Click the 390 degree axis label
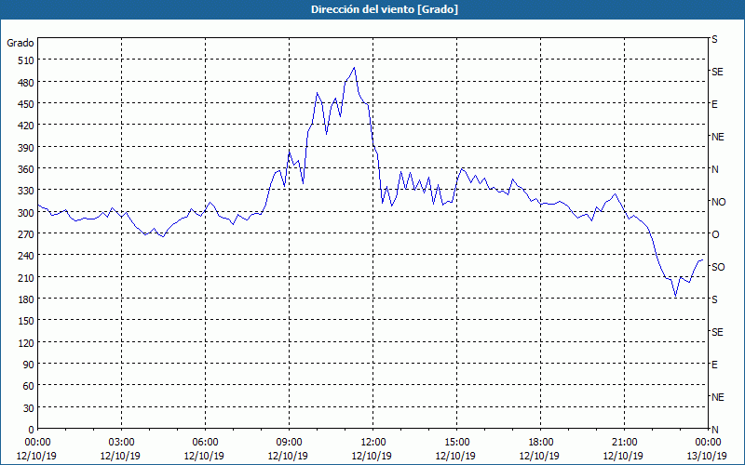 tap(26, 148)
